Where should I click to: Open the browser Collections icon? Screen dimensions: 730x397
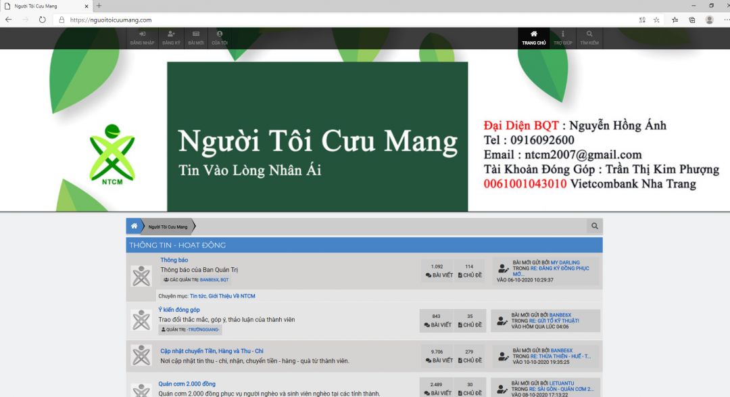691,20
